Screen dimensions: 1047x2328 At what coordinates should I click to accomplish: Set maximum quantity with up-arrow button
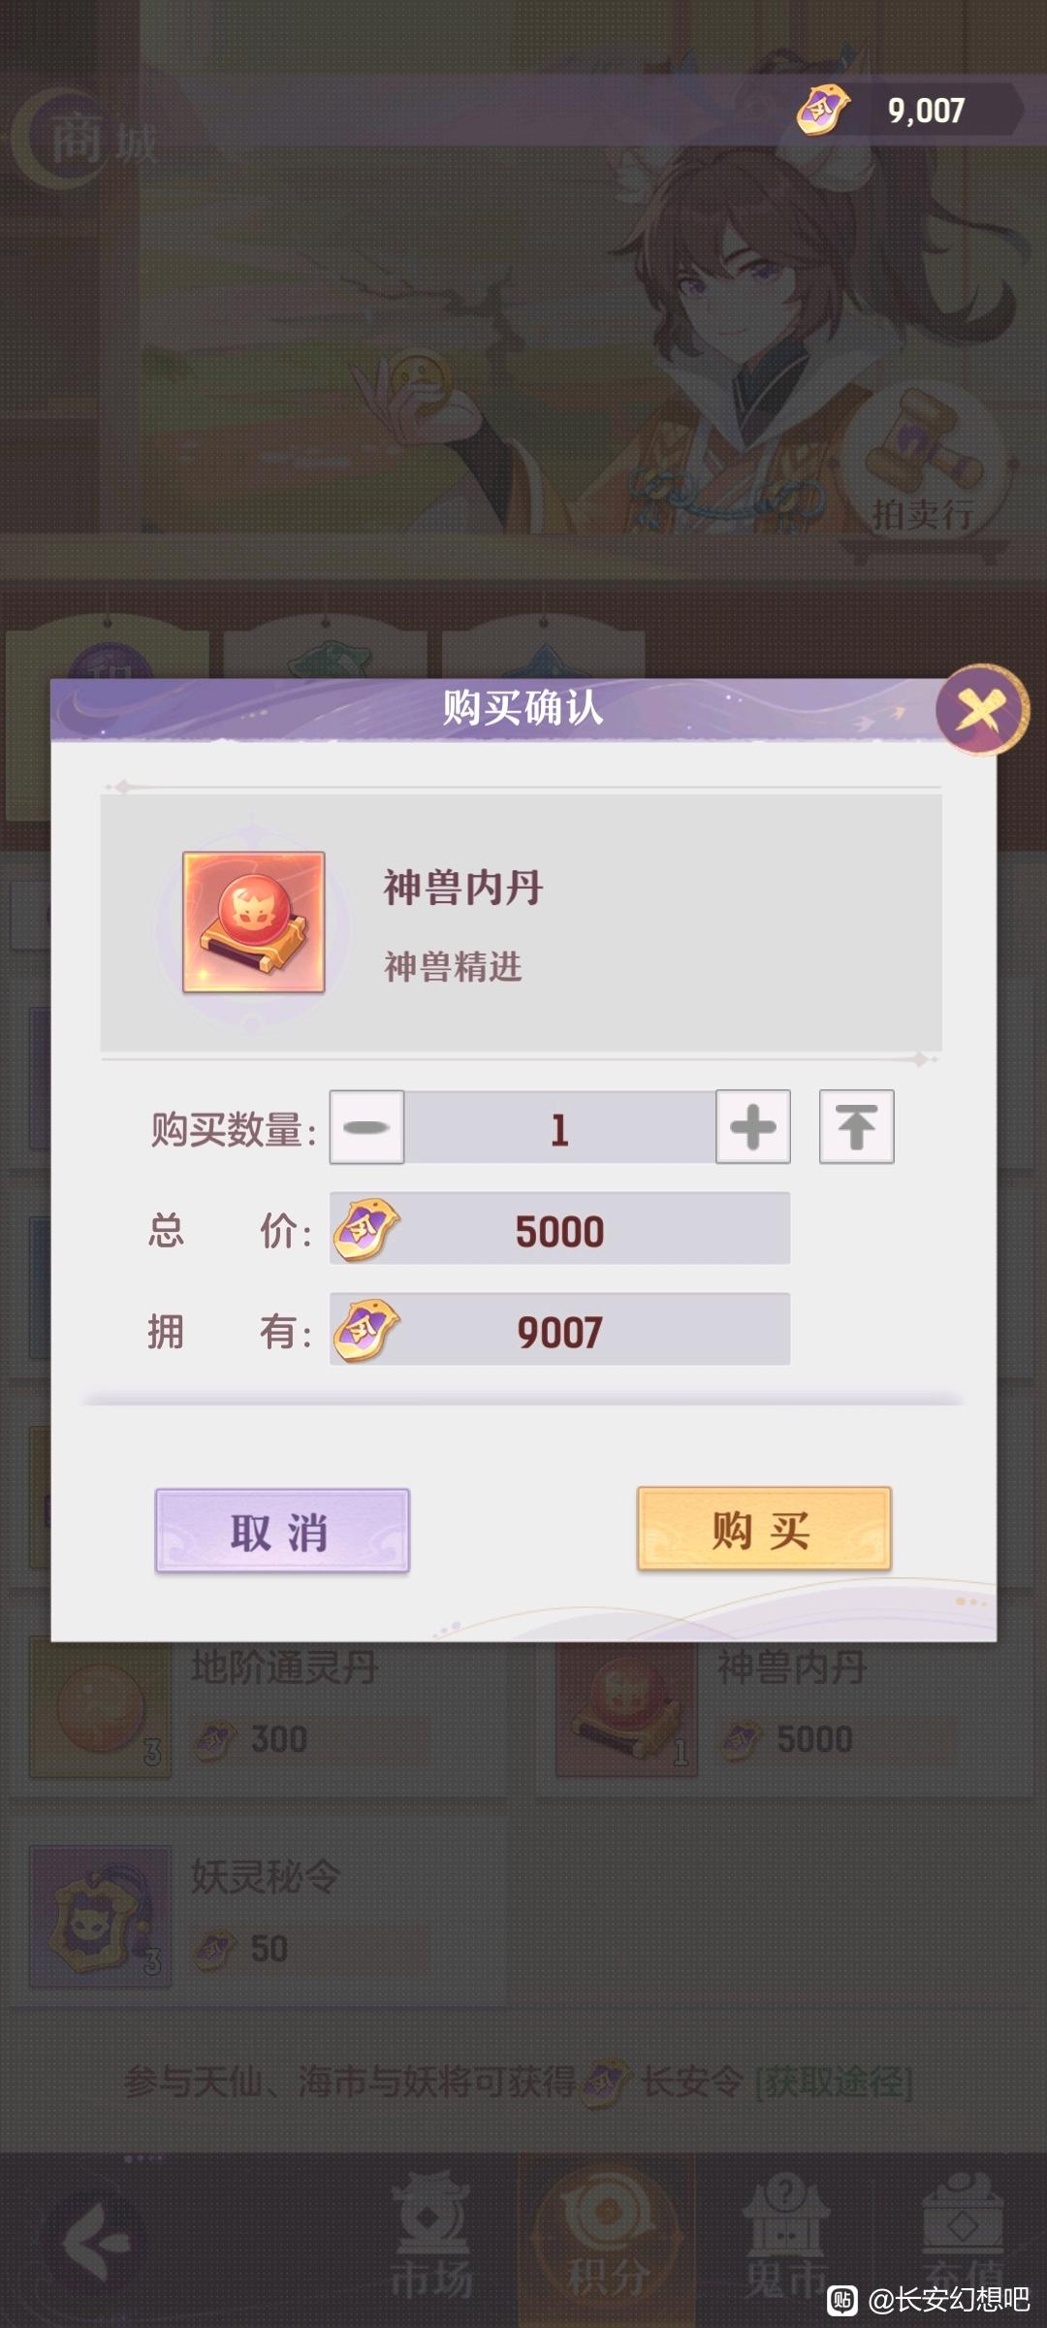[857, 1127]
